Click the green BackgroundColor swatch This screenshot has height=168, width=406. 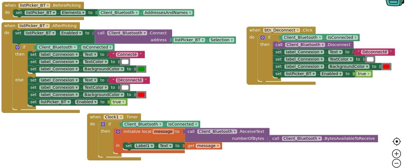point(141,69)
